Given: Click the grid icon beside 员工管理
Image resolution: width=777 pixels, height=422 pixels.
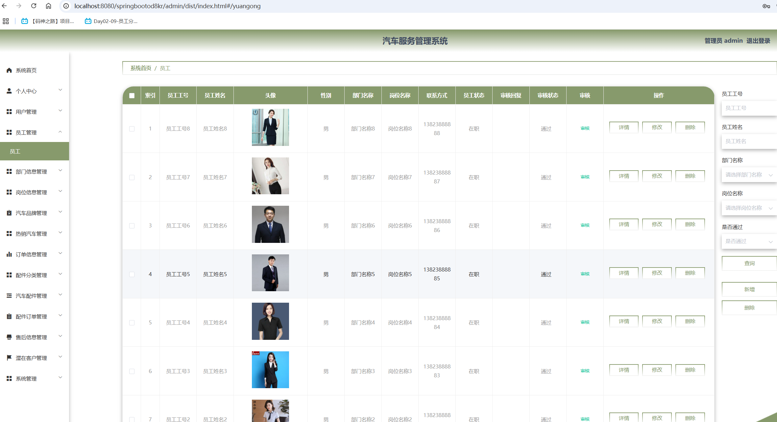Looking at the screenshot, I should 9,132.
